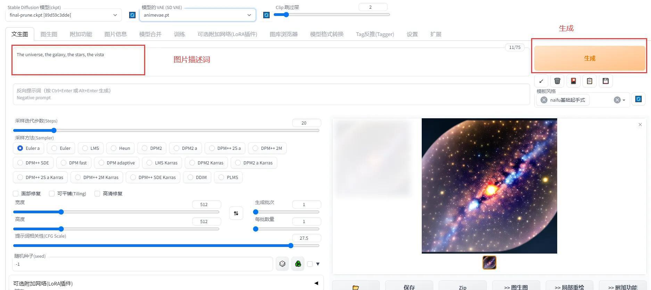The image size is (651, 290).
Task: Open the Stable Diffusion checkpoint dropdown
Action: (64, 15)
